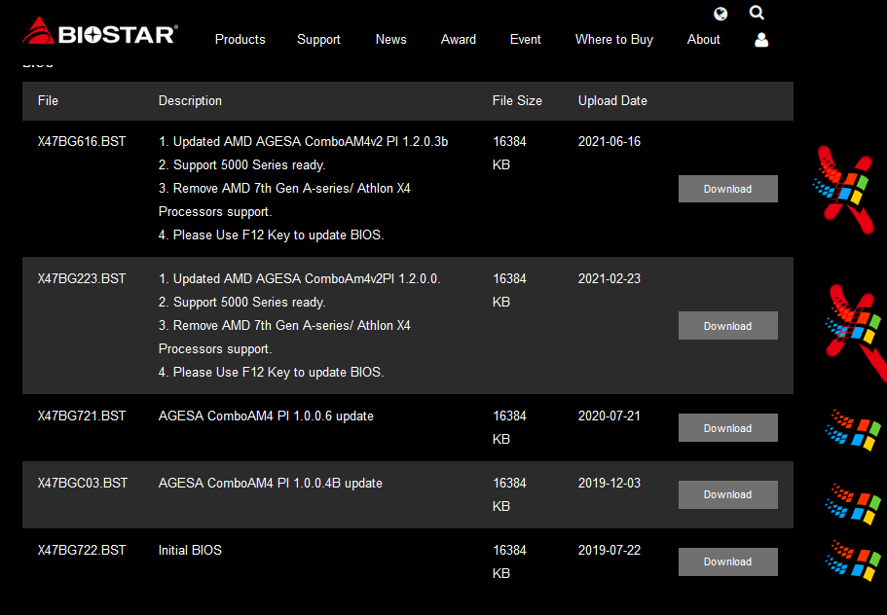The image size is (887, 615).
Task: Click the upload date 2021-06-16
Action: 610,141
